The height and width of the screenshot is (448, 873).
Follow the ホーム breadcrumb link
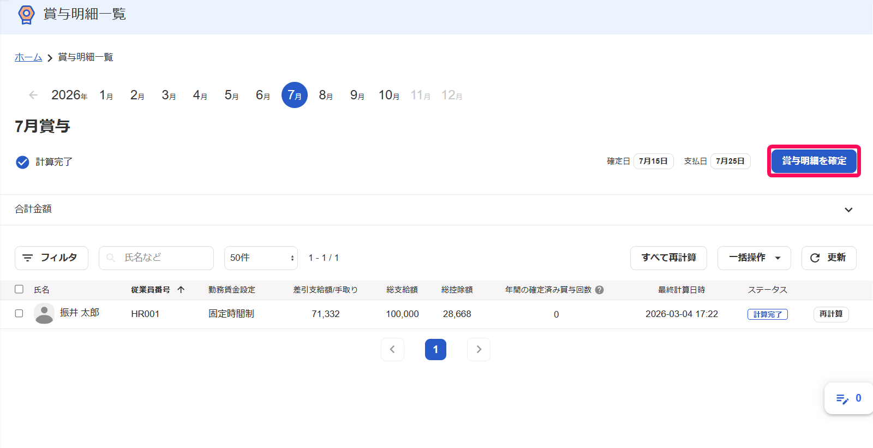(28, 57)
